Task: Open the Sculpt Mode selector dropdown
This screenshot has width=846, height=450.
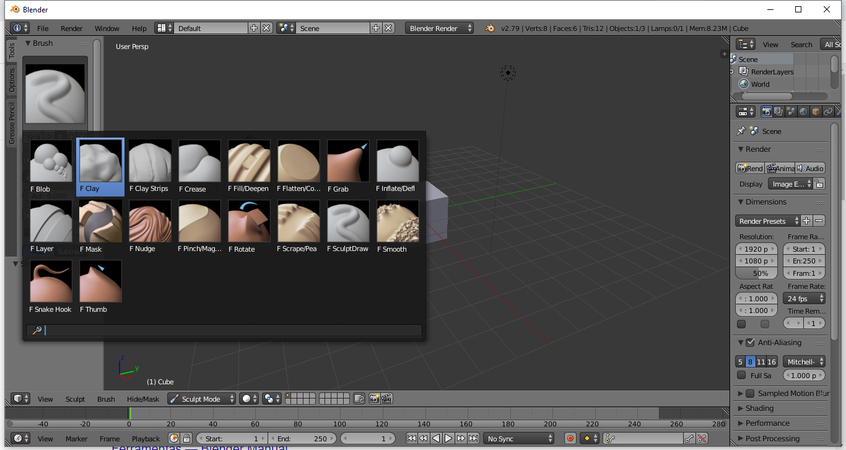Action: point(202,399)
